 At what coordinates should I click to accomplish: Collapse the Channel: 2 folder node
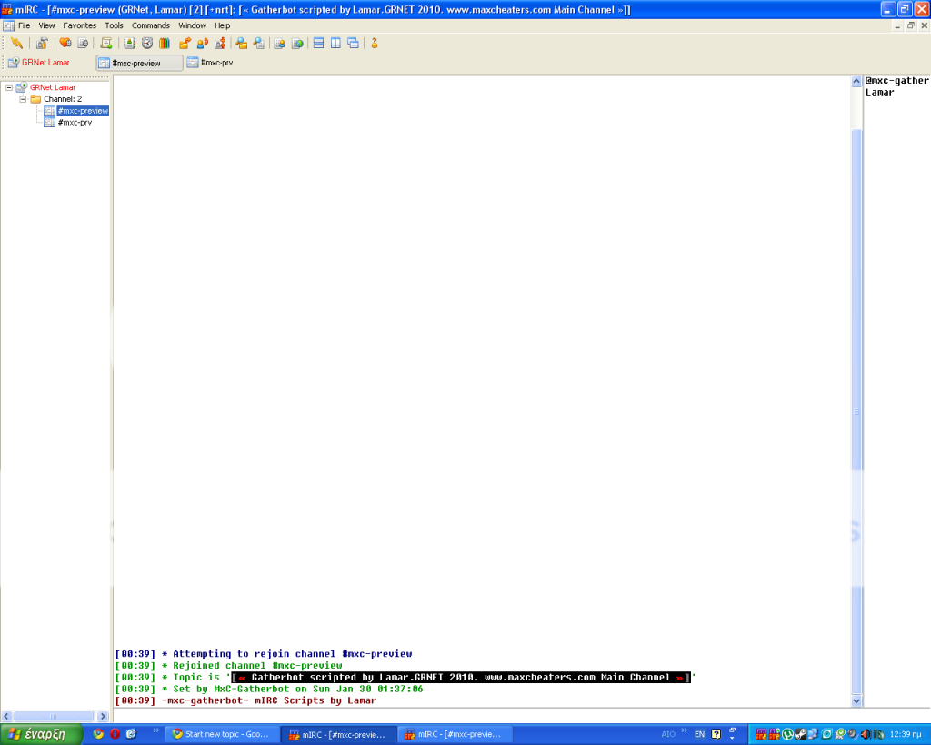[24, 99]
